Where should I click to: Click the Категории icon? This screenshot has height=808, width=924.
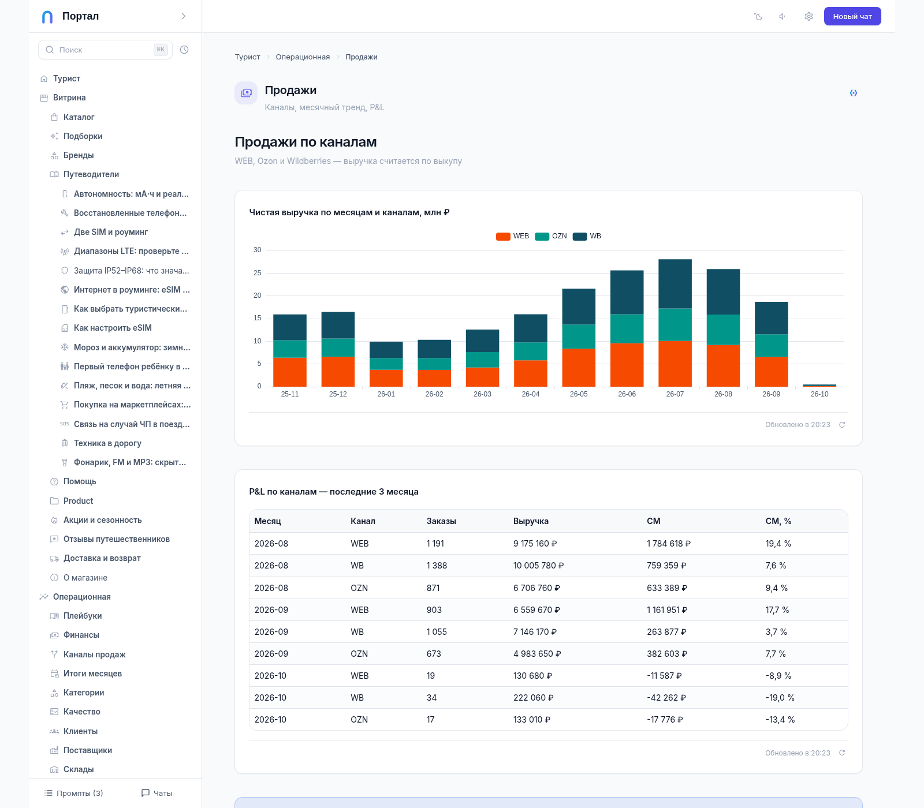[x=54, y=693]
